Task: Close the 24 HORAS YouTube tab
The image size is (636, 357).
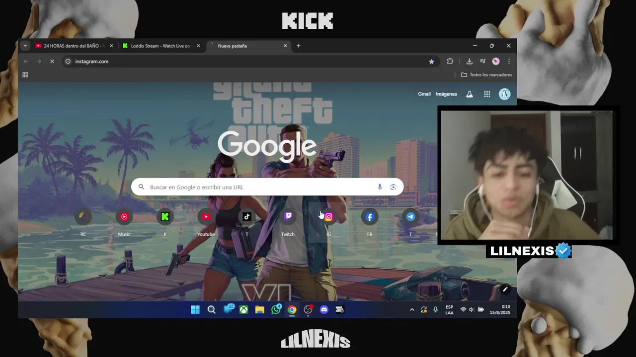Action: 111,46
